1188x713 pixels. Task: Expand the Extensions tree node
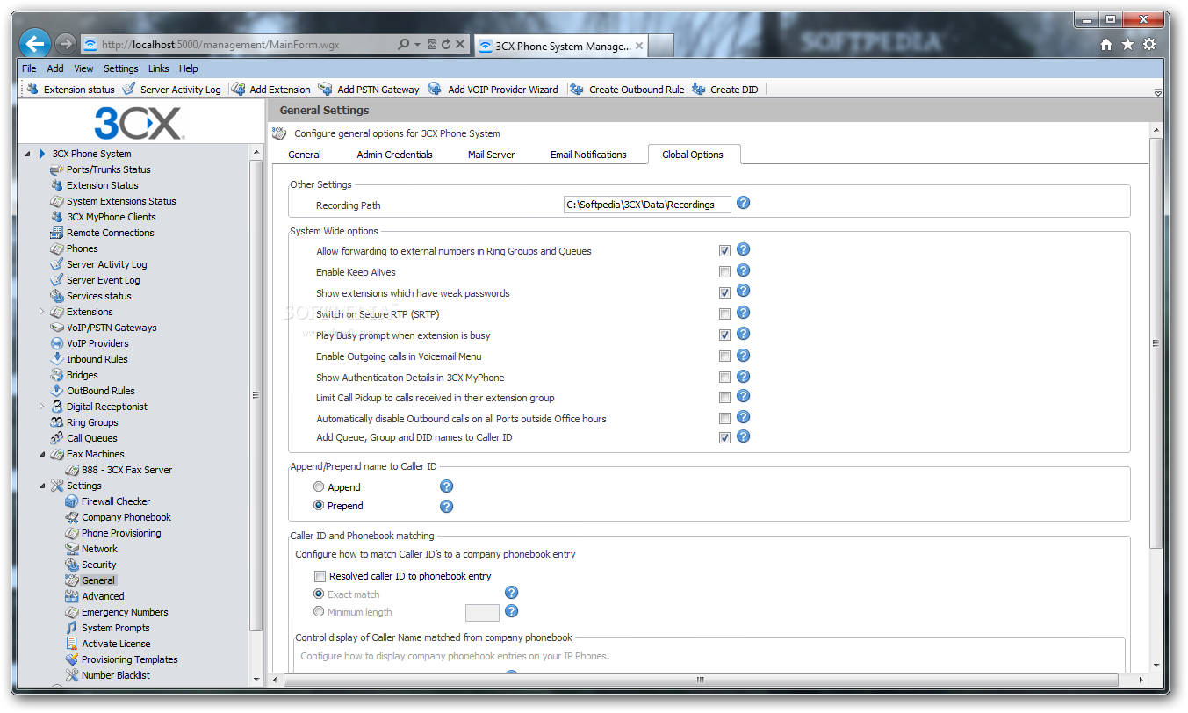click(41, 312)
